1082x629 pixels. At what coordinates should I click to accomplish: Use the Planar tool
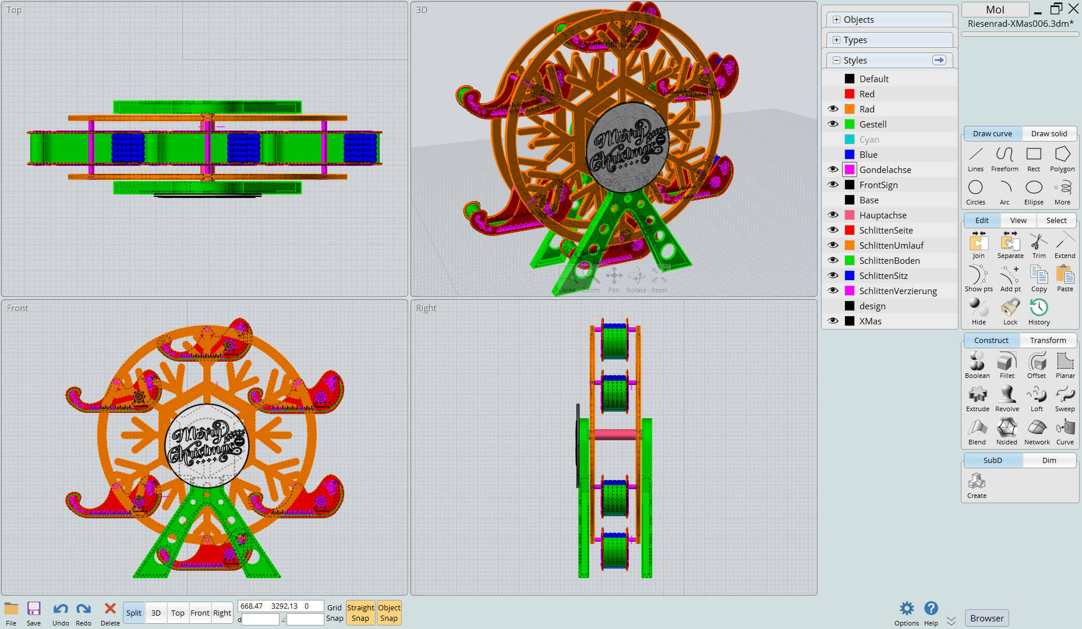pos(1065,366)
